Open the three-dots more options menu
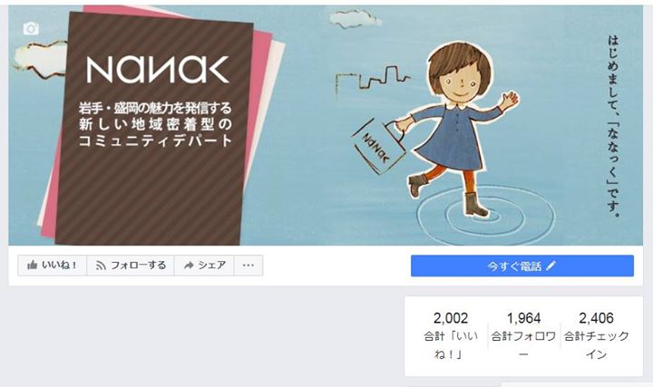The width and height of the screenshot is (653, 387). pyautogui.click(x=249, y=265)
